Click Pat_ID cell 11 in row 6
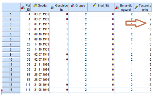The height and width of the screenshot is (96, 153). point(25,39)
